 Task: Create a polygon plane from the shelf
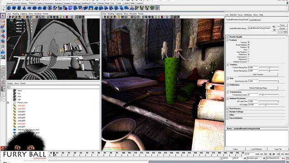click(x=29, y=8)
